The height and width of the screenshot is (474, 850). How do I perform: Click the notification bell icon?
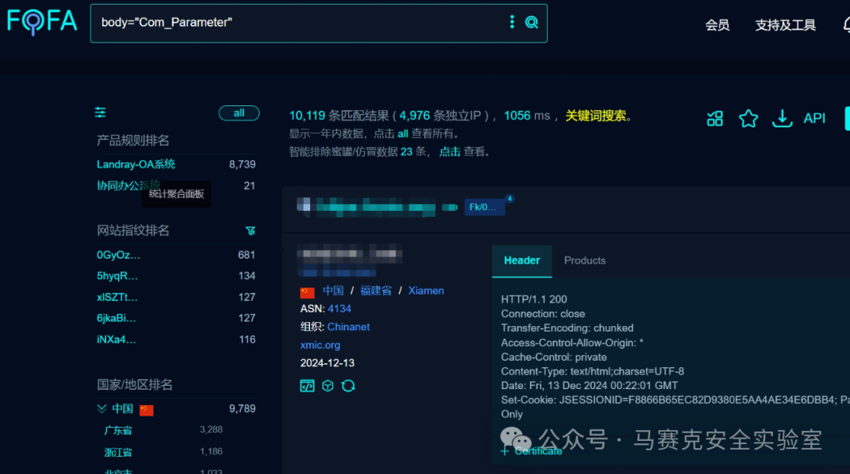point(846,25)
